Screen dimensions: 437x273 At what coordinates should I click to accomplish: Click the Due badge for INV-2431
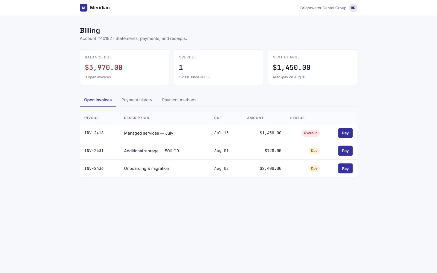(x=314, y=151)
